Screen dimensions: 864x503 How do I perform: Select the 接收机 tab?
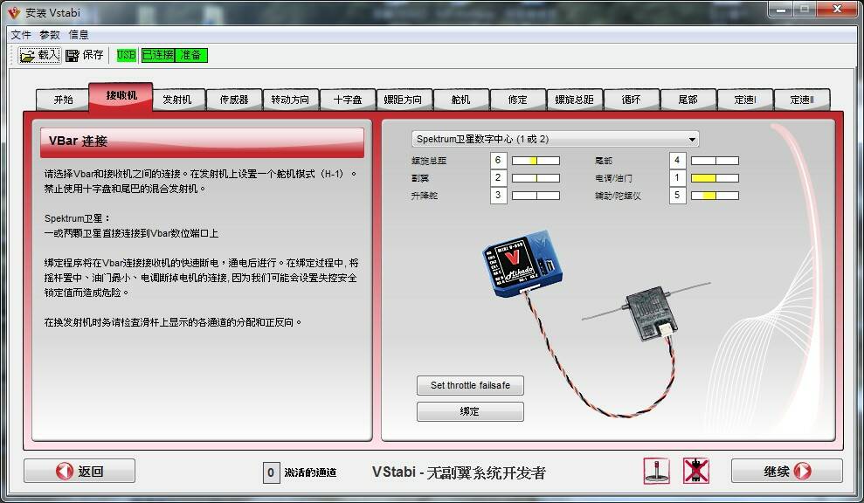[x=121, y=96]
